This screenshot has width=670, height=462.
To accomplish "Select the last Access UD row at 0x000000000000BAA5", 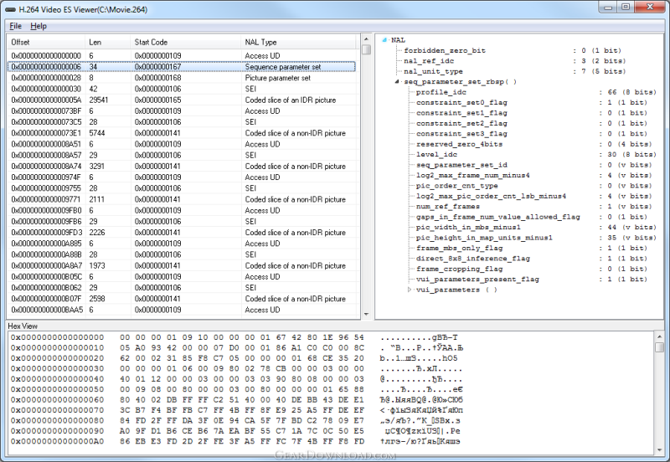I will coord(182,310).
